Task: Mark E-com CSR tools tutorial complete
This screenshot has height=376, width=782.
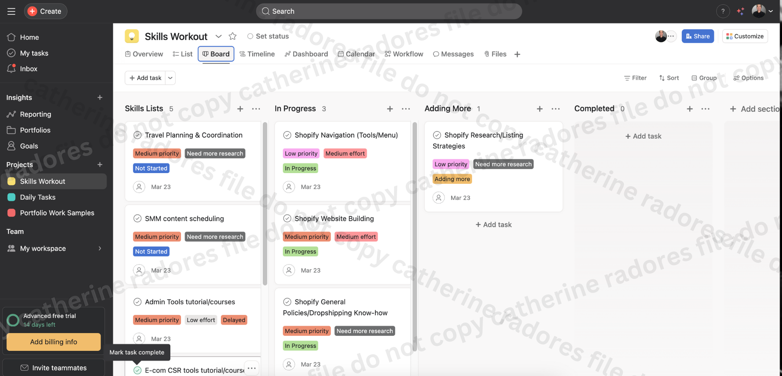Action: coord(137,370)
